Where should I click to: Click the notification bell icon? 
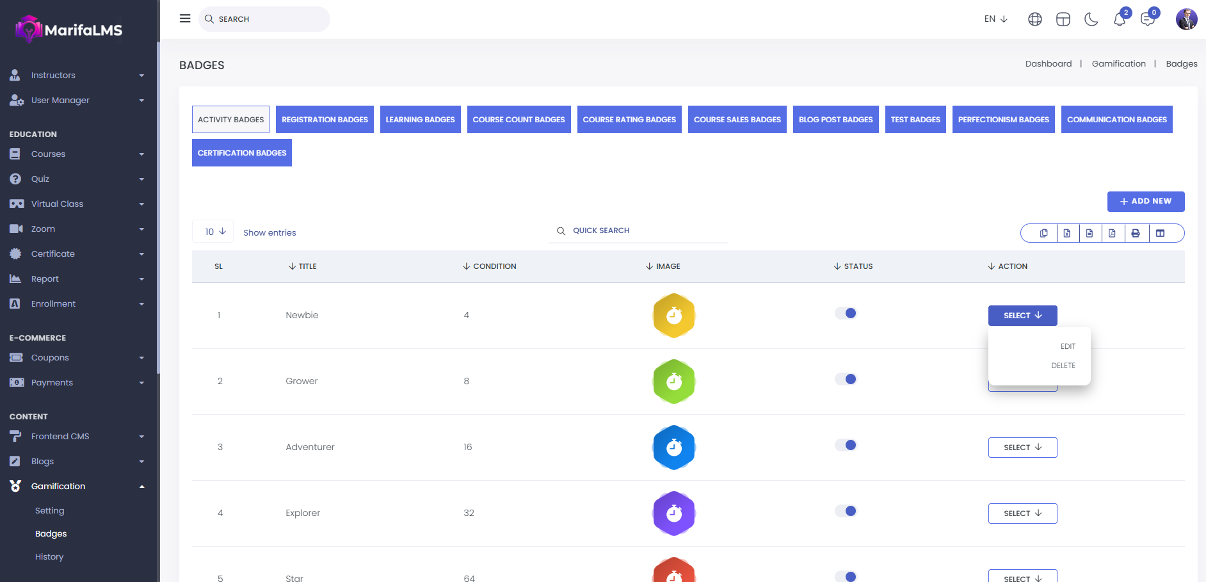(x=1119, y=19)
